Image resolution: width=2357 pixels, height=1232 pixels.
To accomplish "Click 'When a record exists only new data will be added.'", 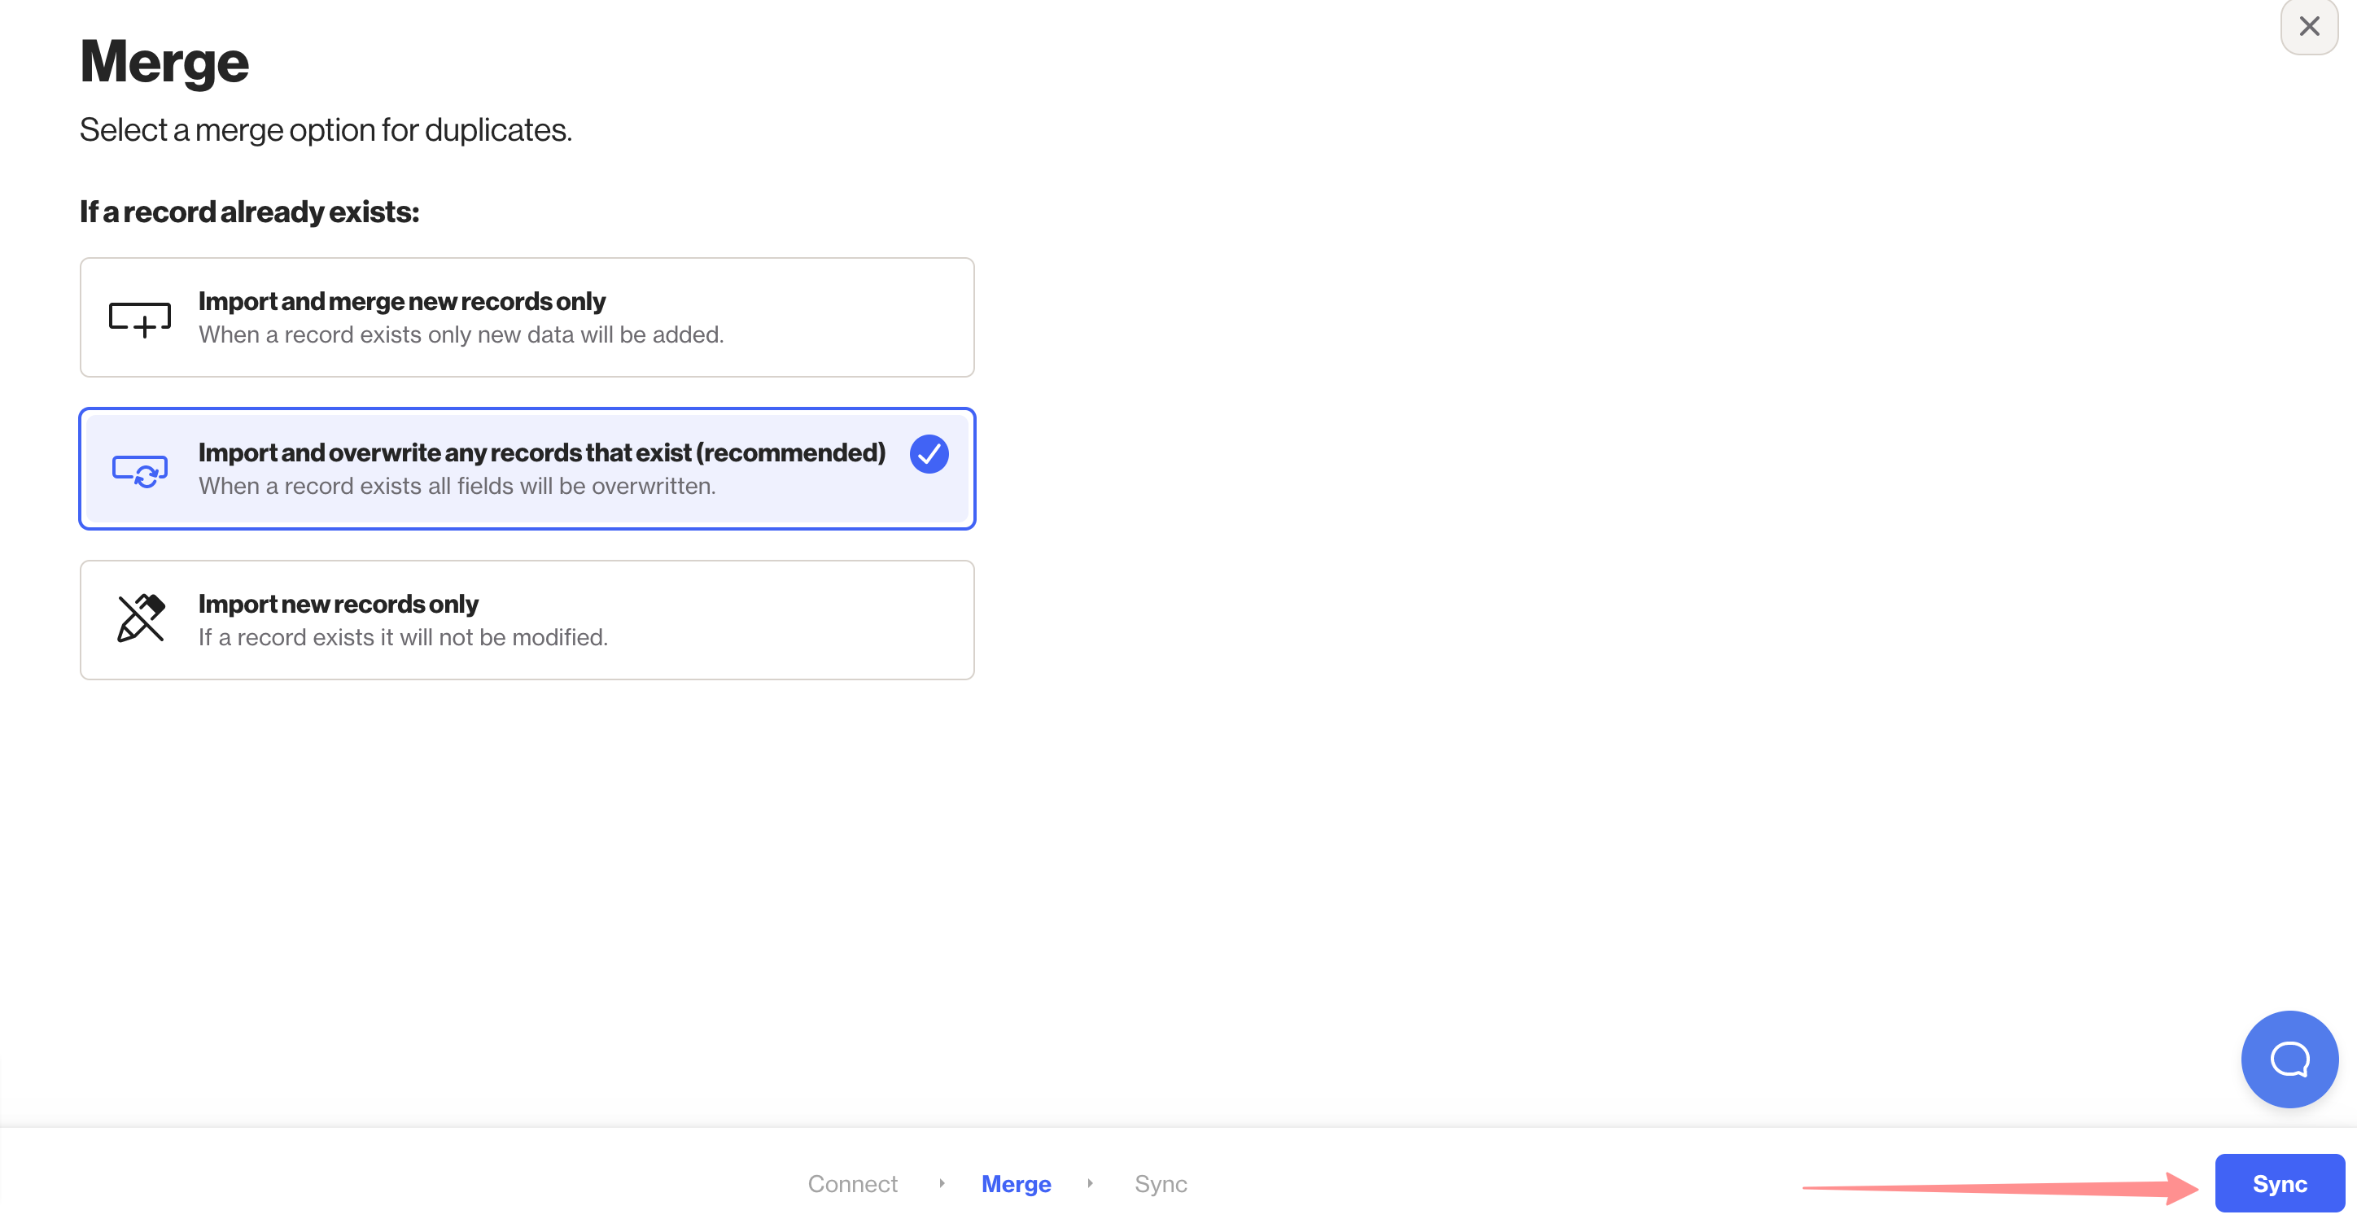I will pyautogui.click(x=461, y=334).
